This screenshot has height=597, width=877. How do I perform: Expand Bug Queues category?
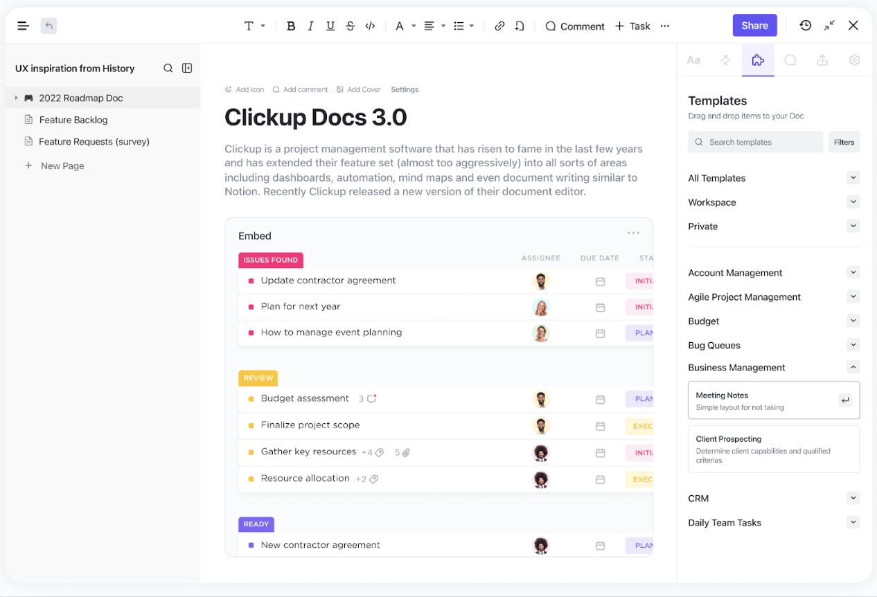click(853, 345)
